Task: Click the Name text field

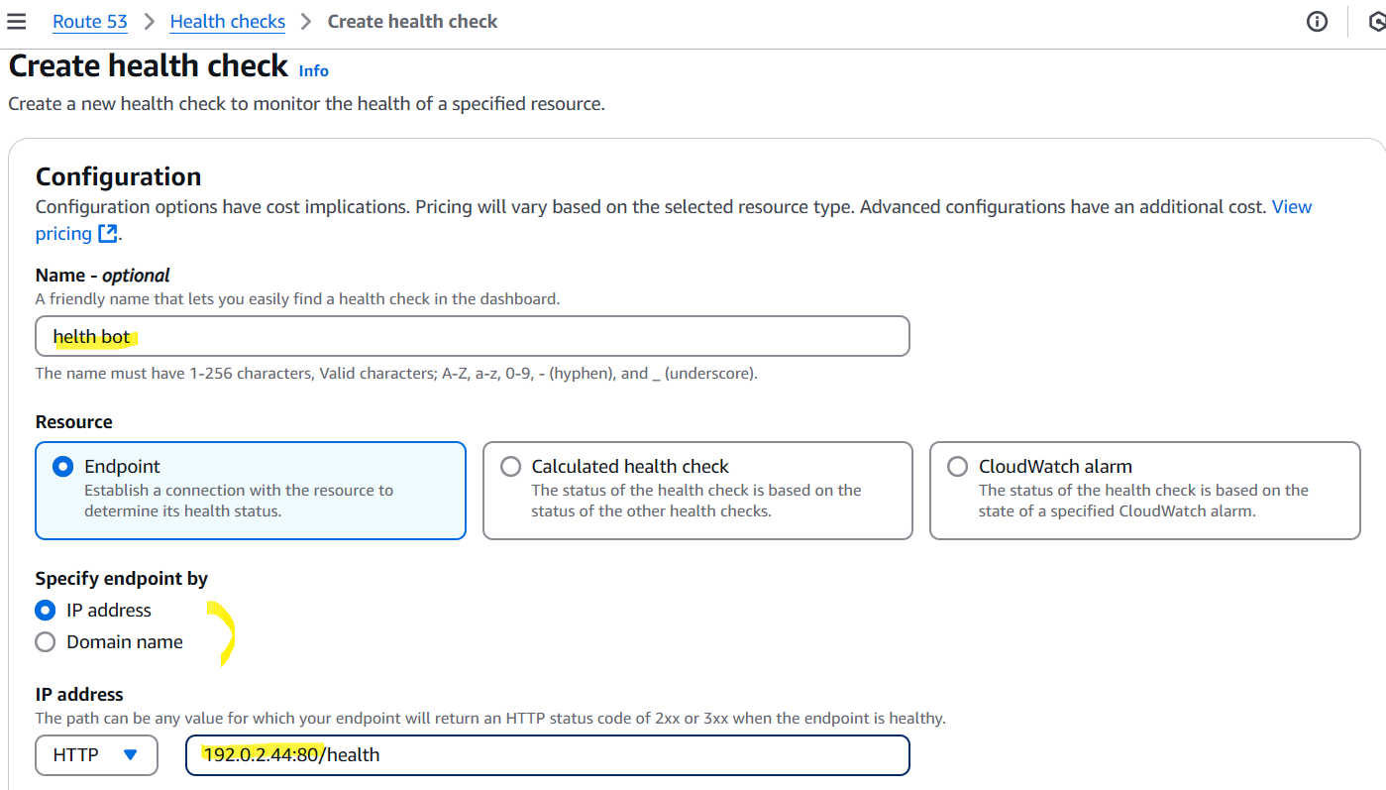Action: click(x=472, y=336)
